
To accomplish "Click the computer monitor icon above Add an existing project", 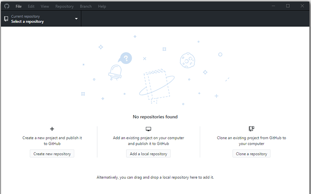I will [149, 129].
